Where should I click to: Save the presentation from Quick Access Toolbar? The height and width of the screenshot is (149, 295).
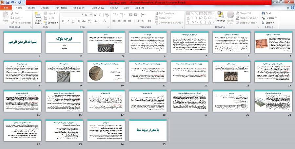pyautogui.click(x=8, y=3)
